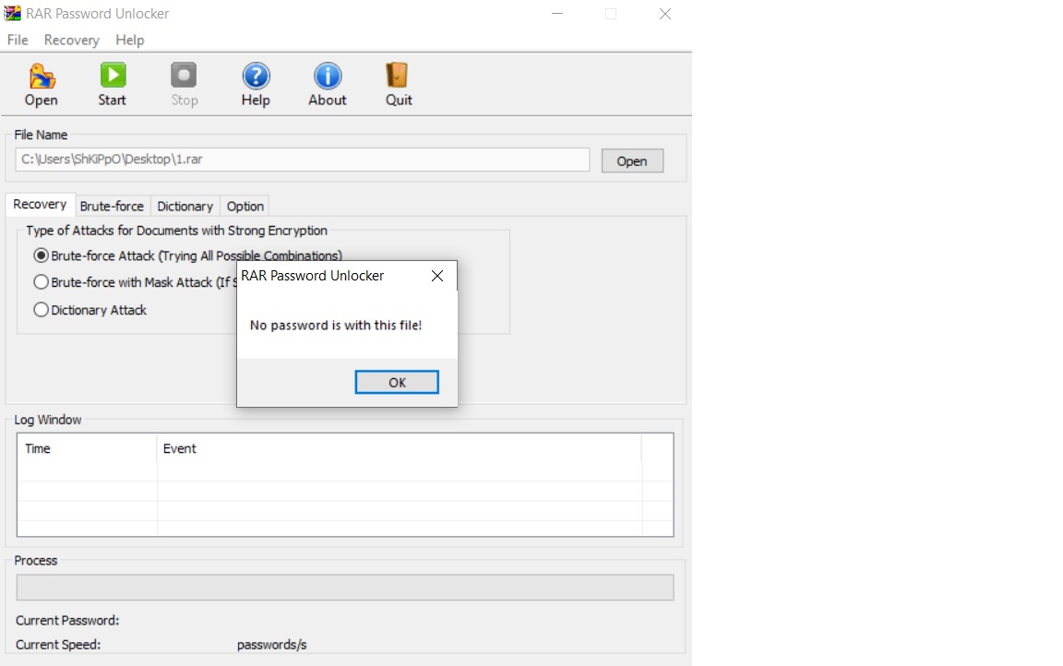Close the main RAR Password Unlocker window

click(x=665, y=14)
